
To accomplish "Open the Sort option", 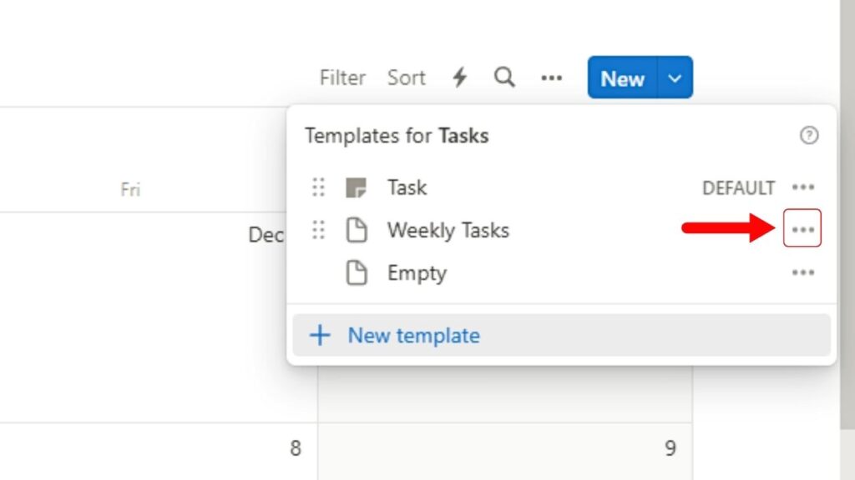I will point(406,78).
